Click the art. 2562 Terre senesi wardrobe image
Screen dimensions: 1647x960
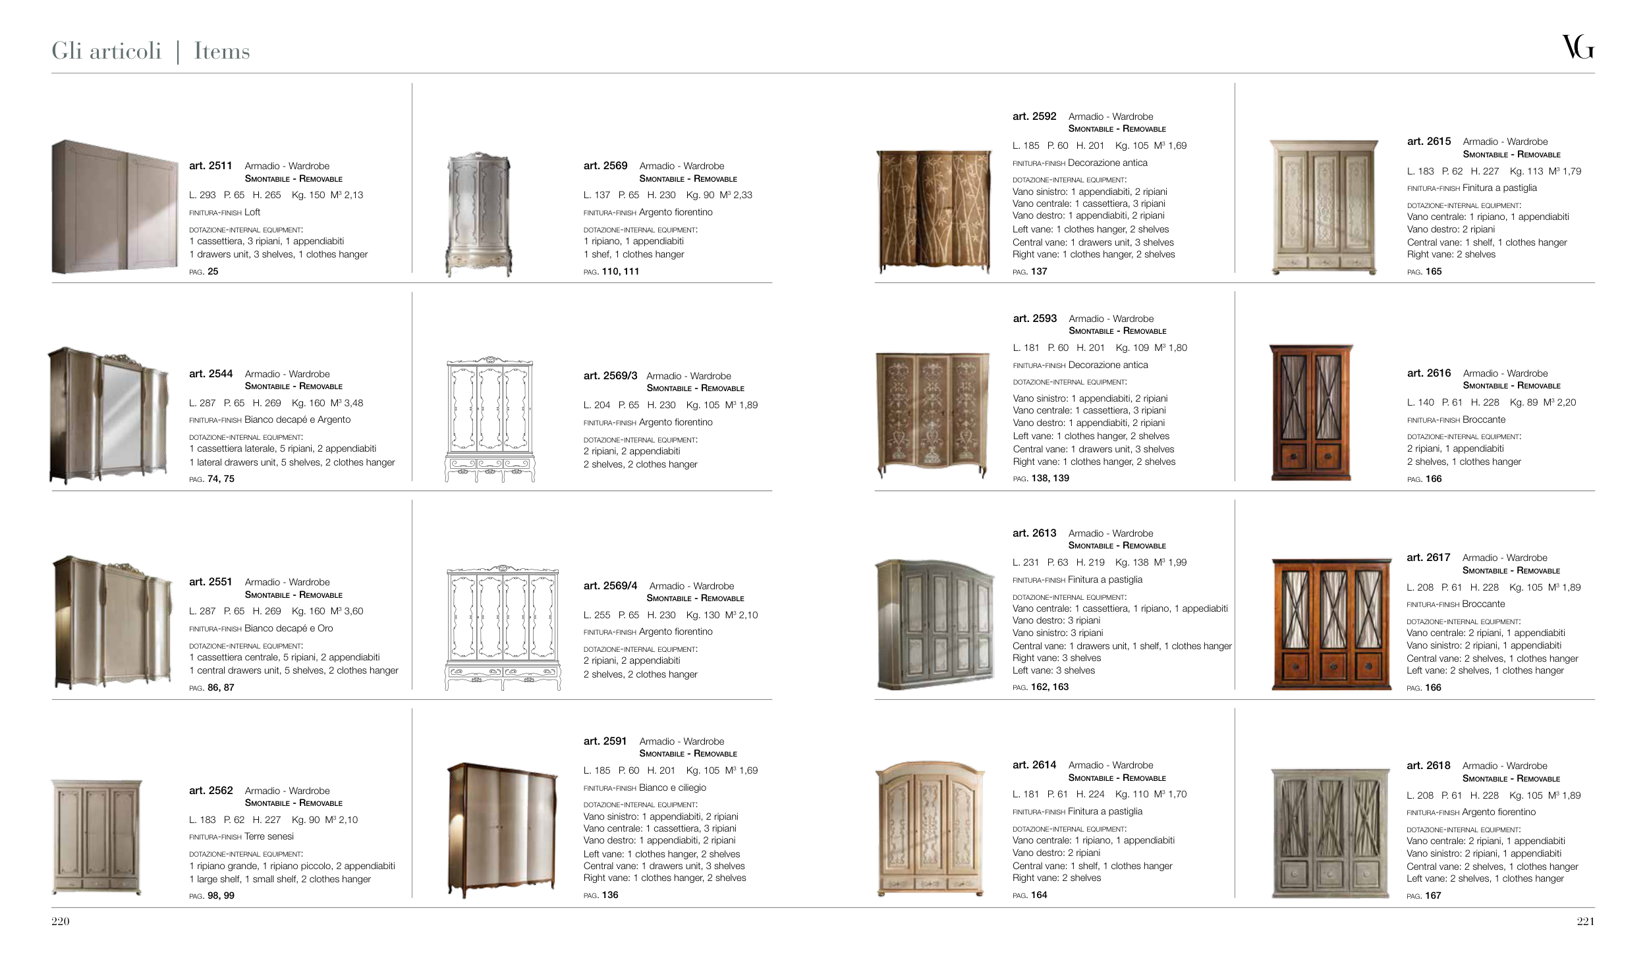point(97,836)
